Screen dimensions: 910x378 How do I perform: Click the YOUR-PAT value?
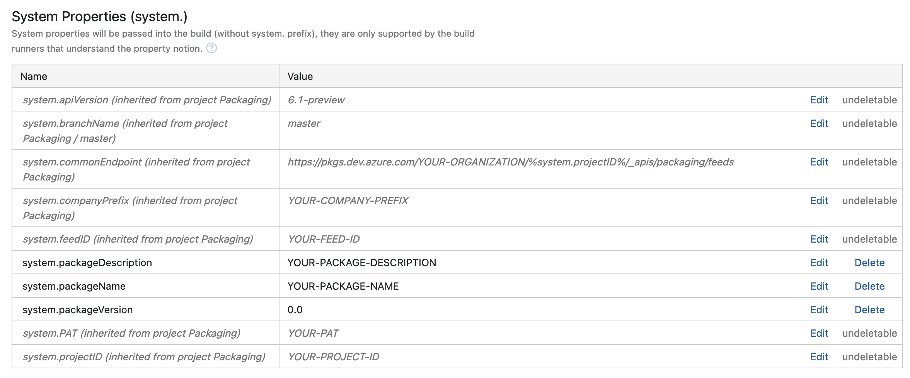[313, 333]
